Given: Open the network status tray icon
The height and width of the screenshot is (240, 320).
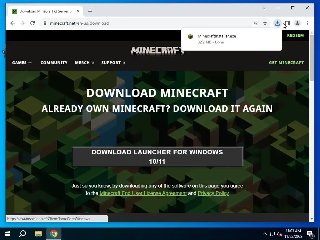Looking at the screenshot, I should 272,234.
